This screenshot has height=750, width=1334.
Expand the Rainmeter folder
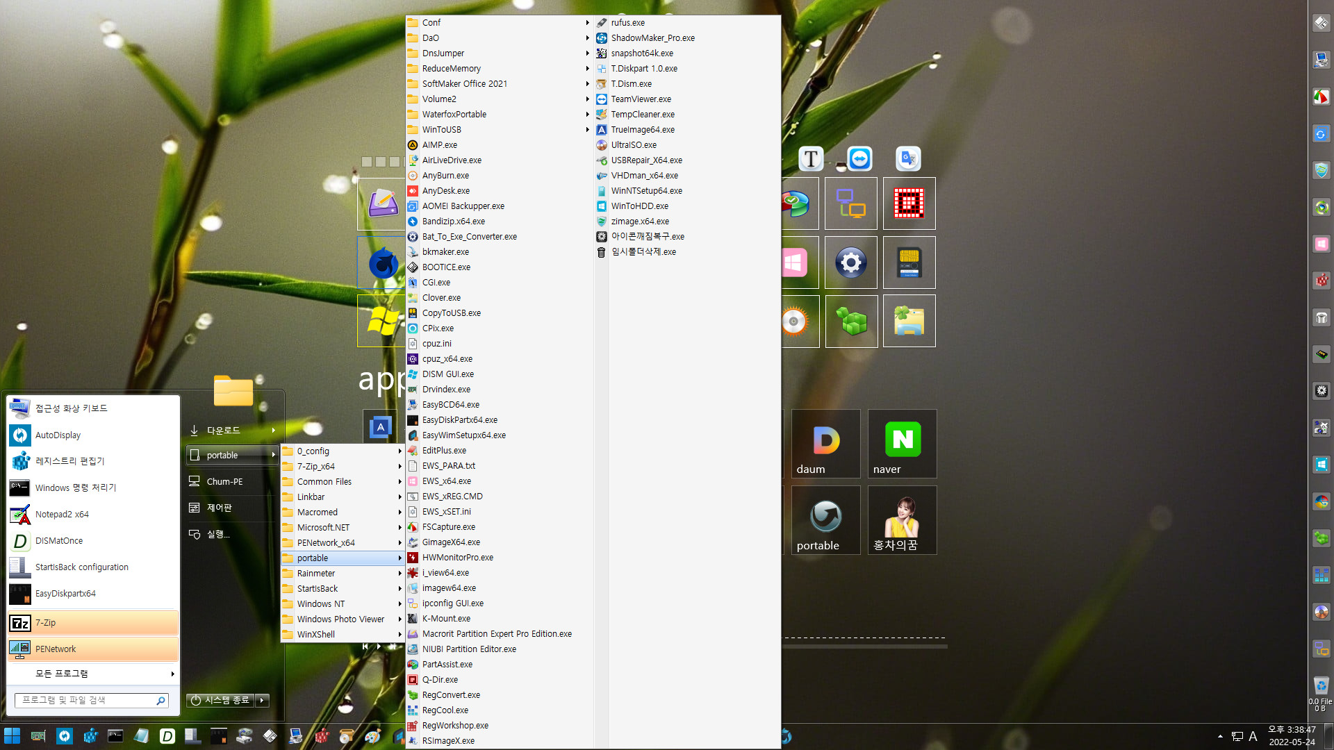click(342, 573)
